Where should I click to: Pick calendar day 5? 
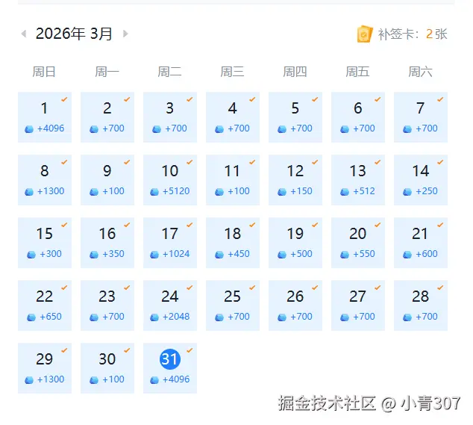coord(295,117)
